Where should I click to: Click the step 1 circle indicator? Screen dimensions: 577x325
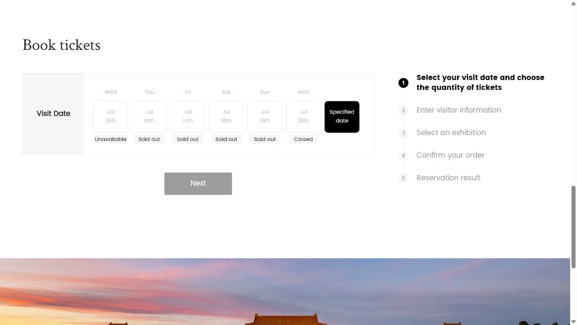tap(403, 83)
